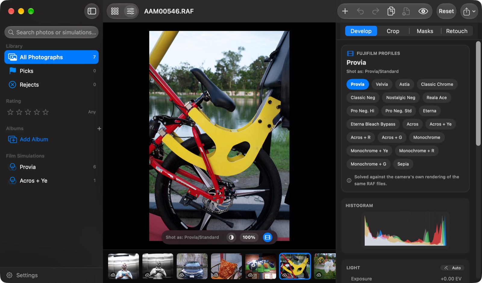
Task: Apply the Reala Ace profile
Action: tap(437, 98)
